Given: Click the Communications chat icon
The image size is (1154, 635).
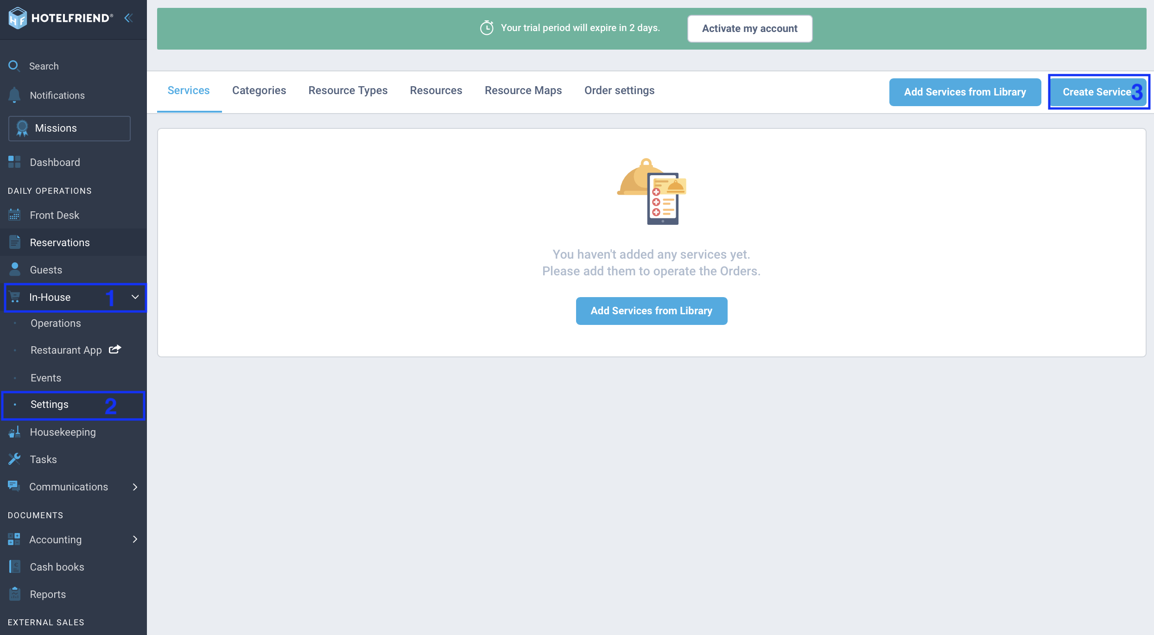Looking at the screenshot, I should (x=14, y=486).
